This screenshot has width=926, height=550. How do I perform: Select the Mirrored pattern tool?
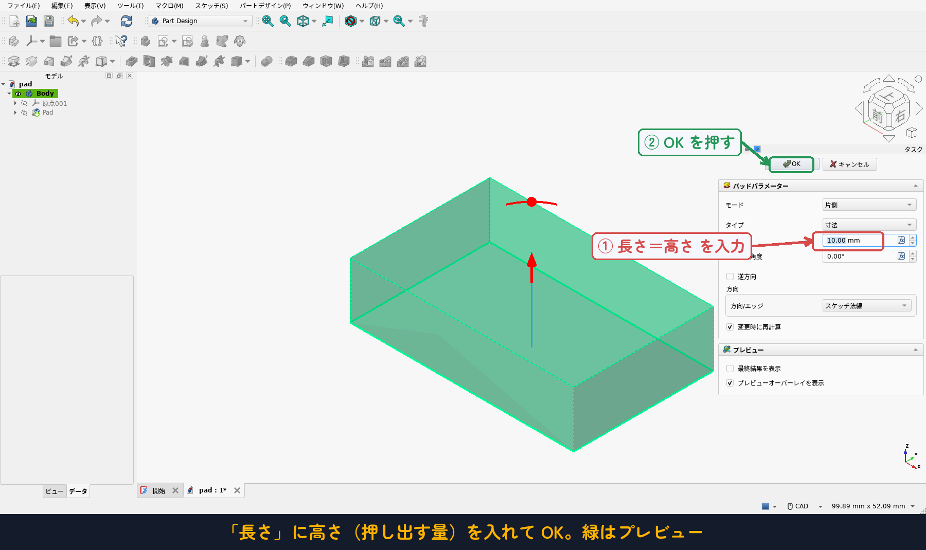(x=368, y=62)
